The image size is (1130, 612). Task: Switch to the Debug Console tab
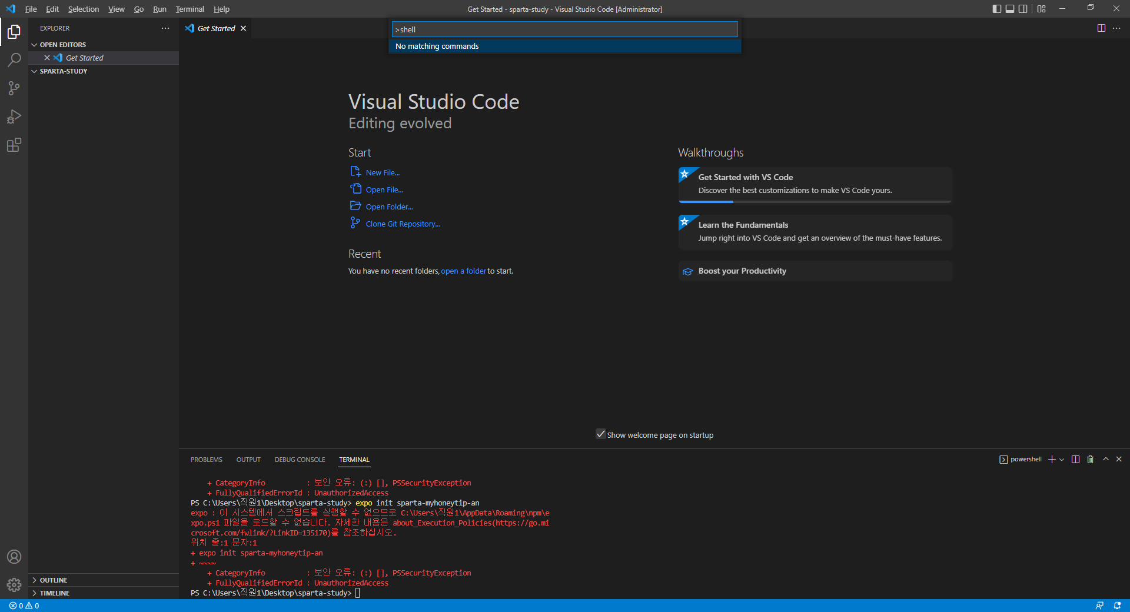point(300,460)
